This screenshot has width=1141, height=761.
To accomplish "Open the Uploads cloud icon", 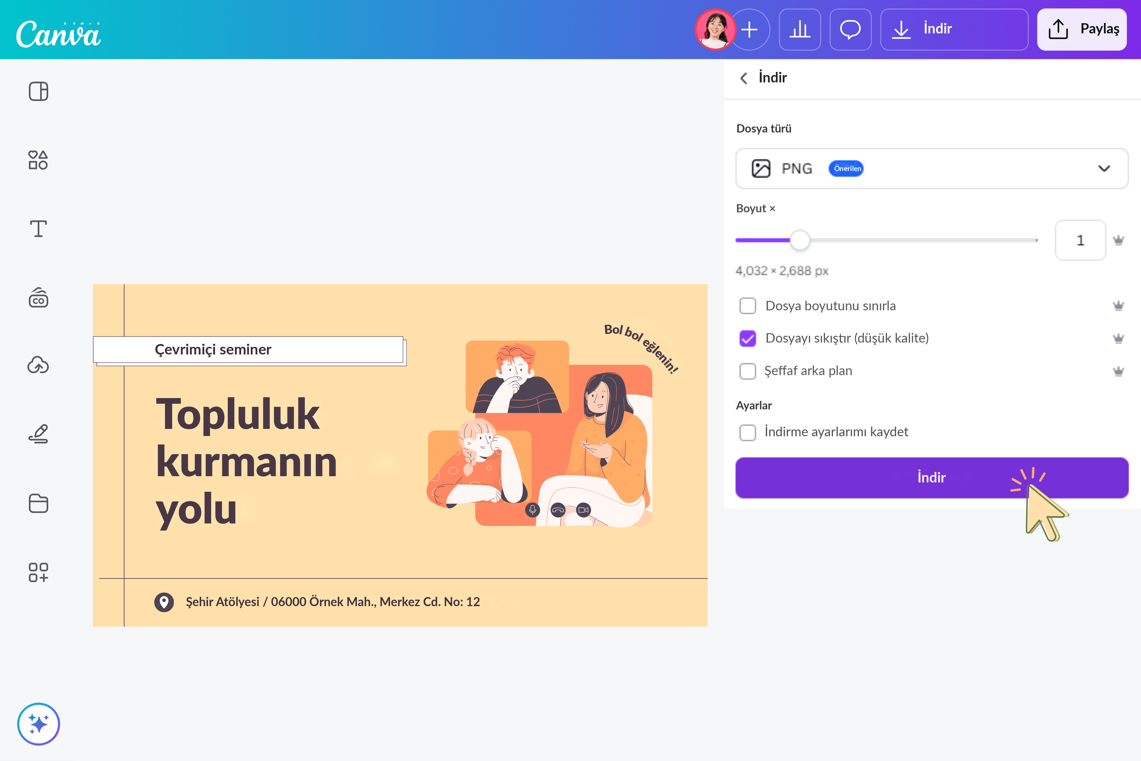I will [38, 365].
